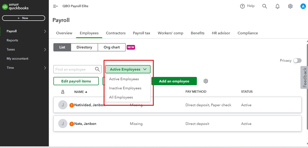Click the user account avatar A
Screen dimensions: 308x148
pos(303,6)
